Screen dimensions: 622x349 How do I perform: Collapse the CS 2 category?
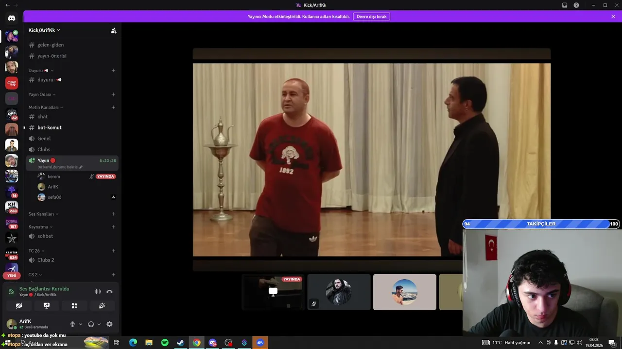point(35,275)
